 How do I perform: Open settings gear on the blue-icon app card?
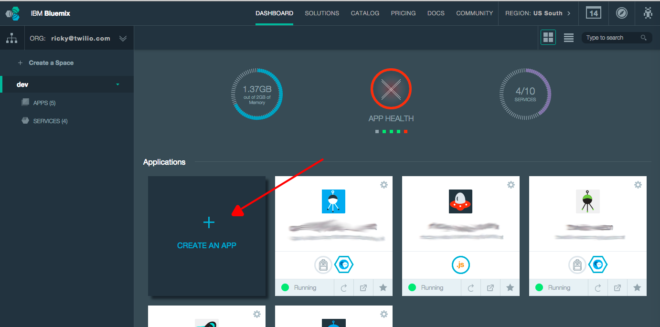click(384, 185)
